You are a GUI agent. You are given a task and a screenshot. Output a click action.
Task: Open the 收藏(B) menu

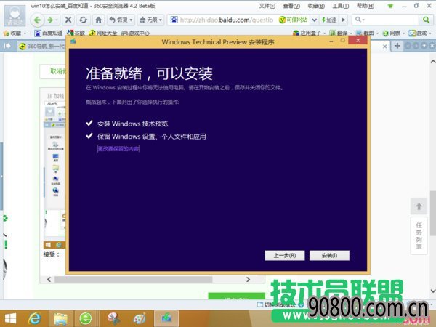[x=316, y=6]
